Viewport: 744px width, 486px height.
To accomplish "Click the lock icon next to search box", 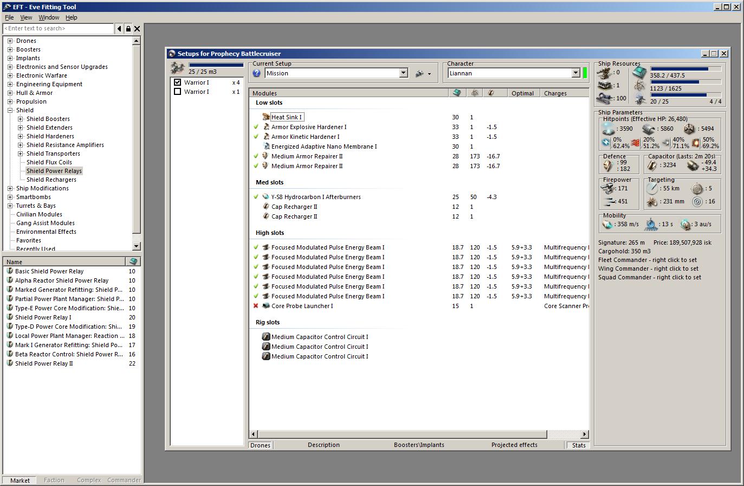I will (128, 29).
